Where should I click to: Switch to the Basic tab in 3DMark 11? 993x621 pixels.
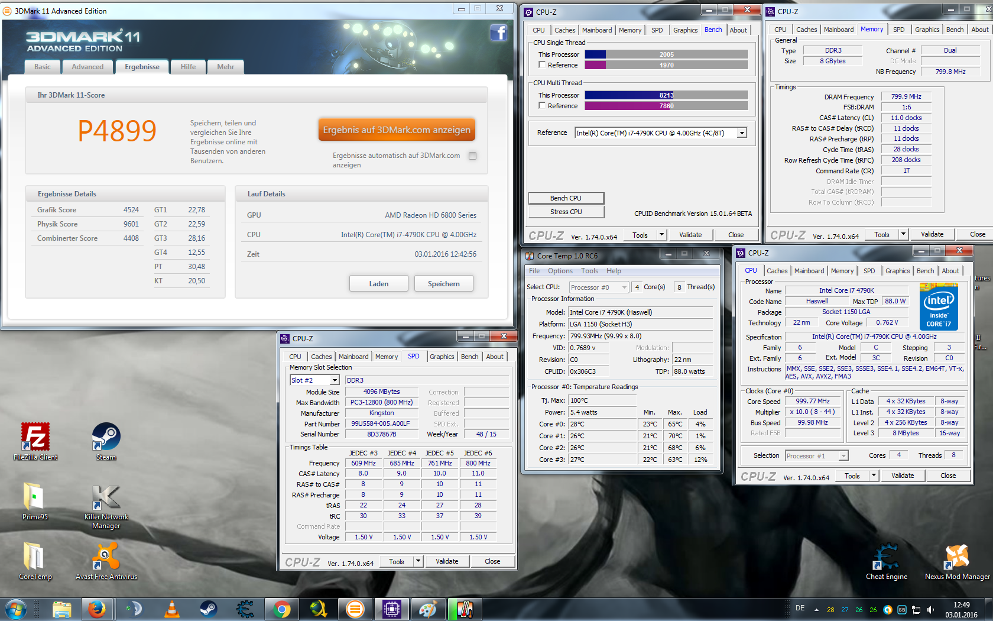click(x=42, y=67)
